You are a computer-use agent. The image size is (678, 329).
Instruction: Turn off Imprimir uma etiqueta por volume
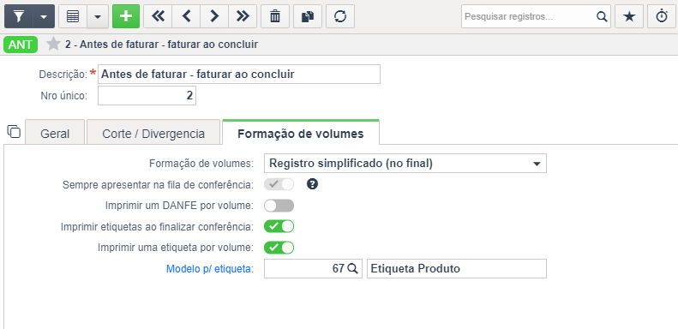(x=279, y=248)
